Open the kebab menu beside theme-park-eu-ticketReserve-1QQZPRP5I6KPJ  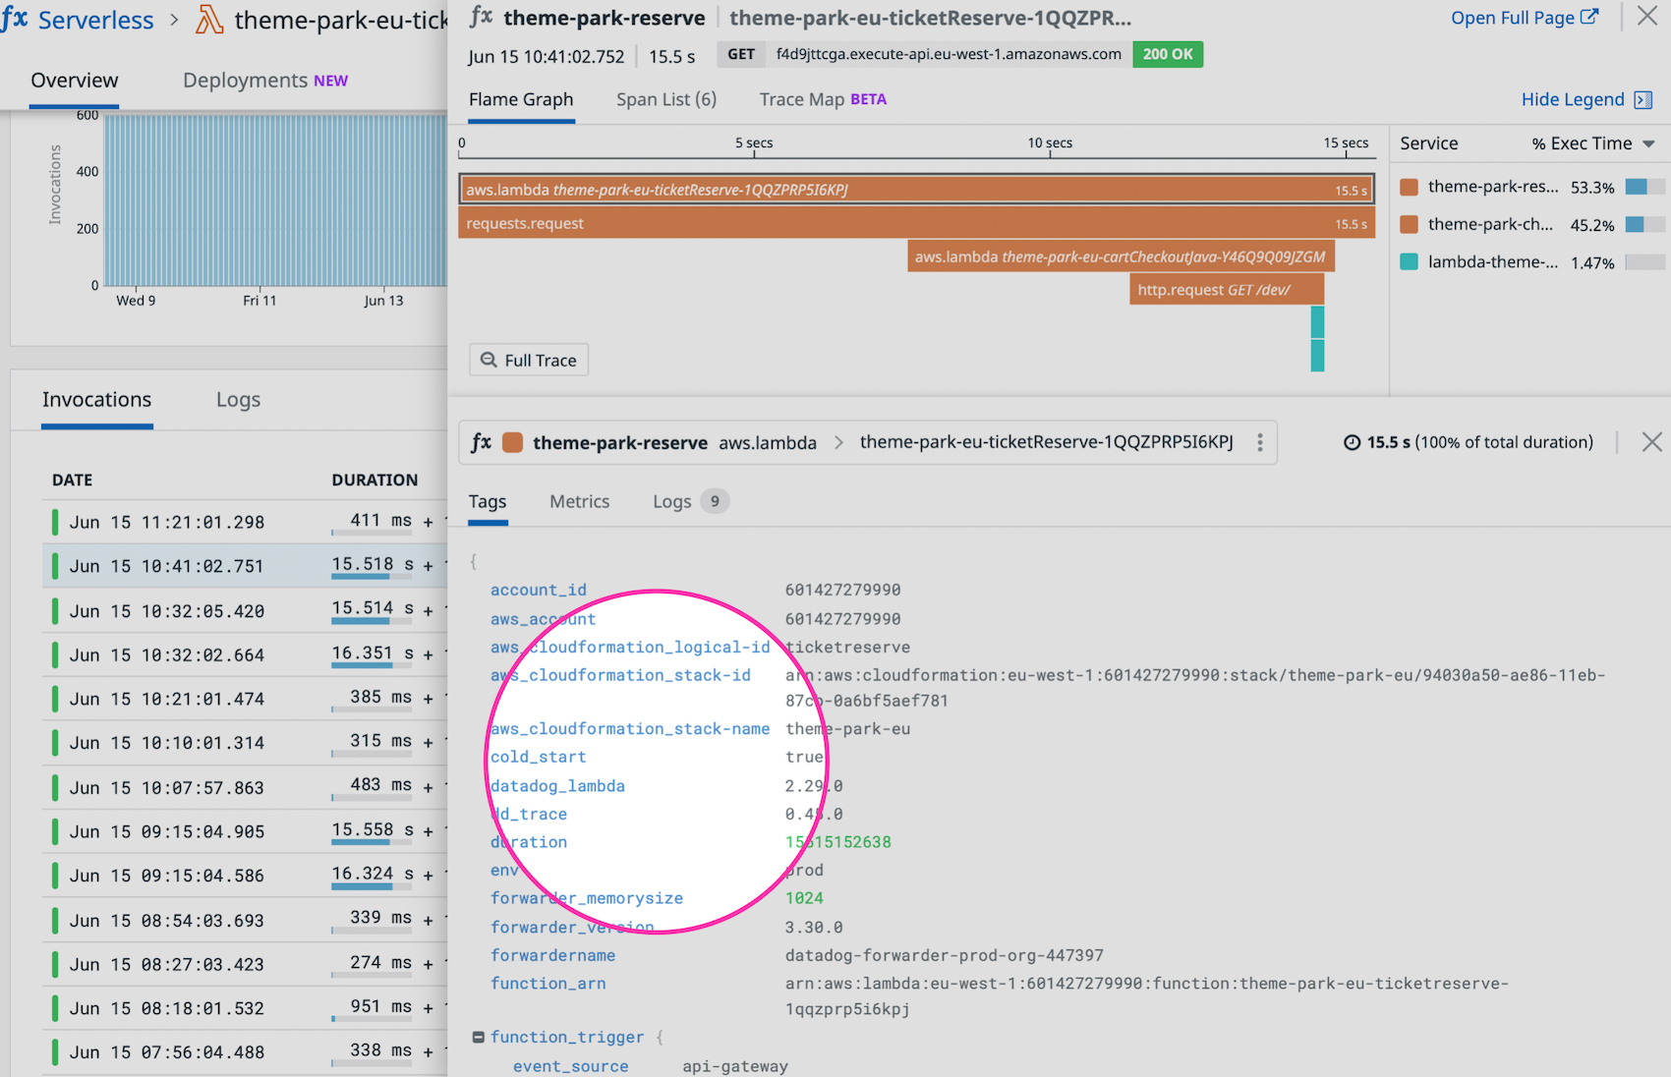pos(1260,442)
